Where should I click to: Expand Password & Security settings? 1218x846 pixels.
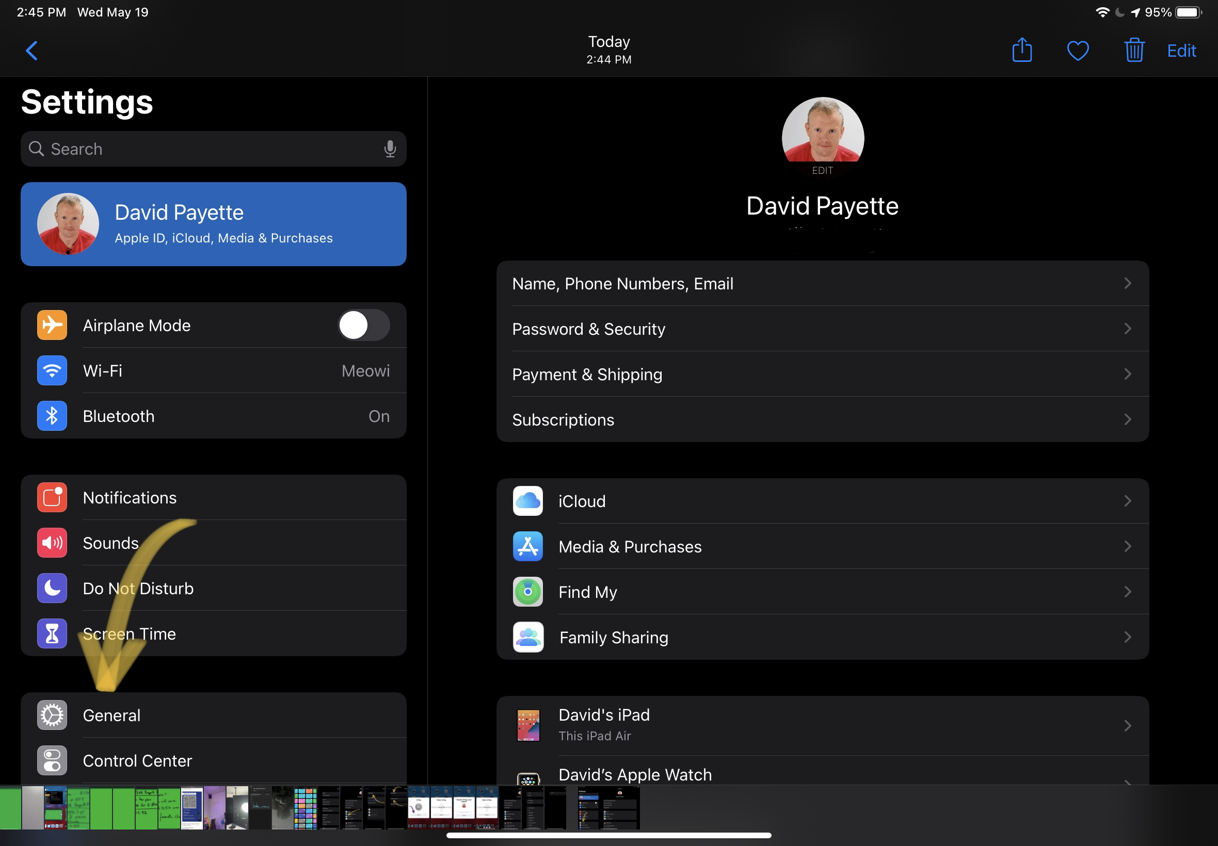tap(821, 329)
